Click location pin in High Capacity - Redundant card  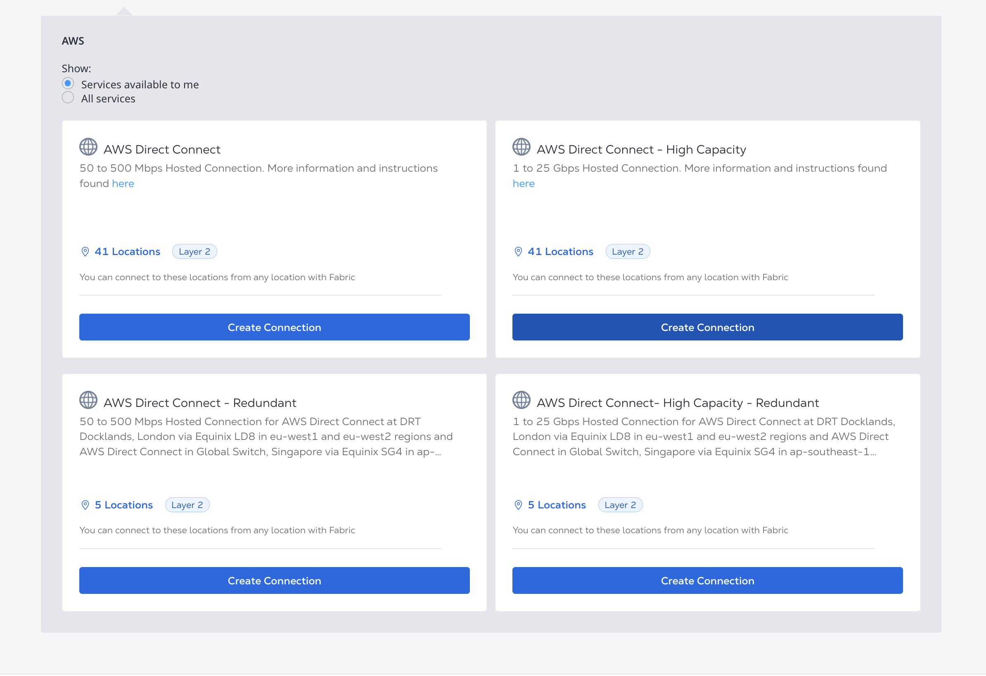pos(519,506)
